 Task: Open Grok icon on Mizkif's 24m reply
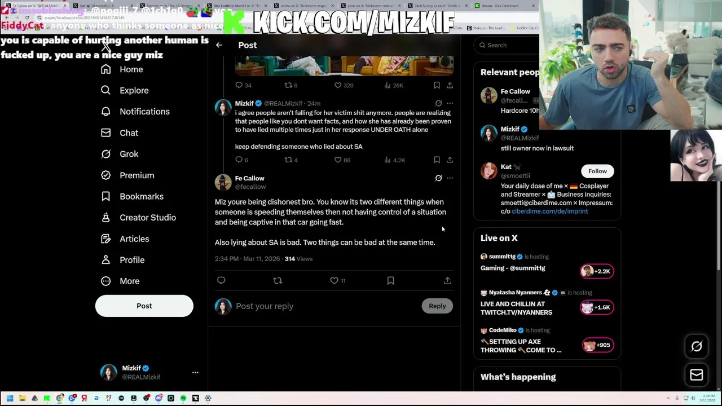point(438,104)
